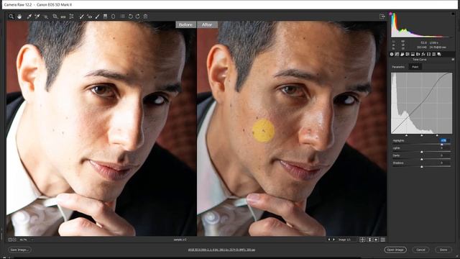460x259 pixels.
Task: Open the Tone Curve panel flyout menu
Action: point(453,59)
